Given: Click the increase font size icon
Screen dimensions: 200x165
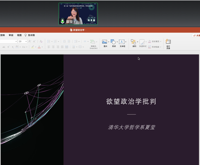Looking at the screenshot, I should point(30,41).
